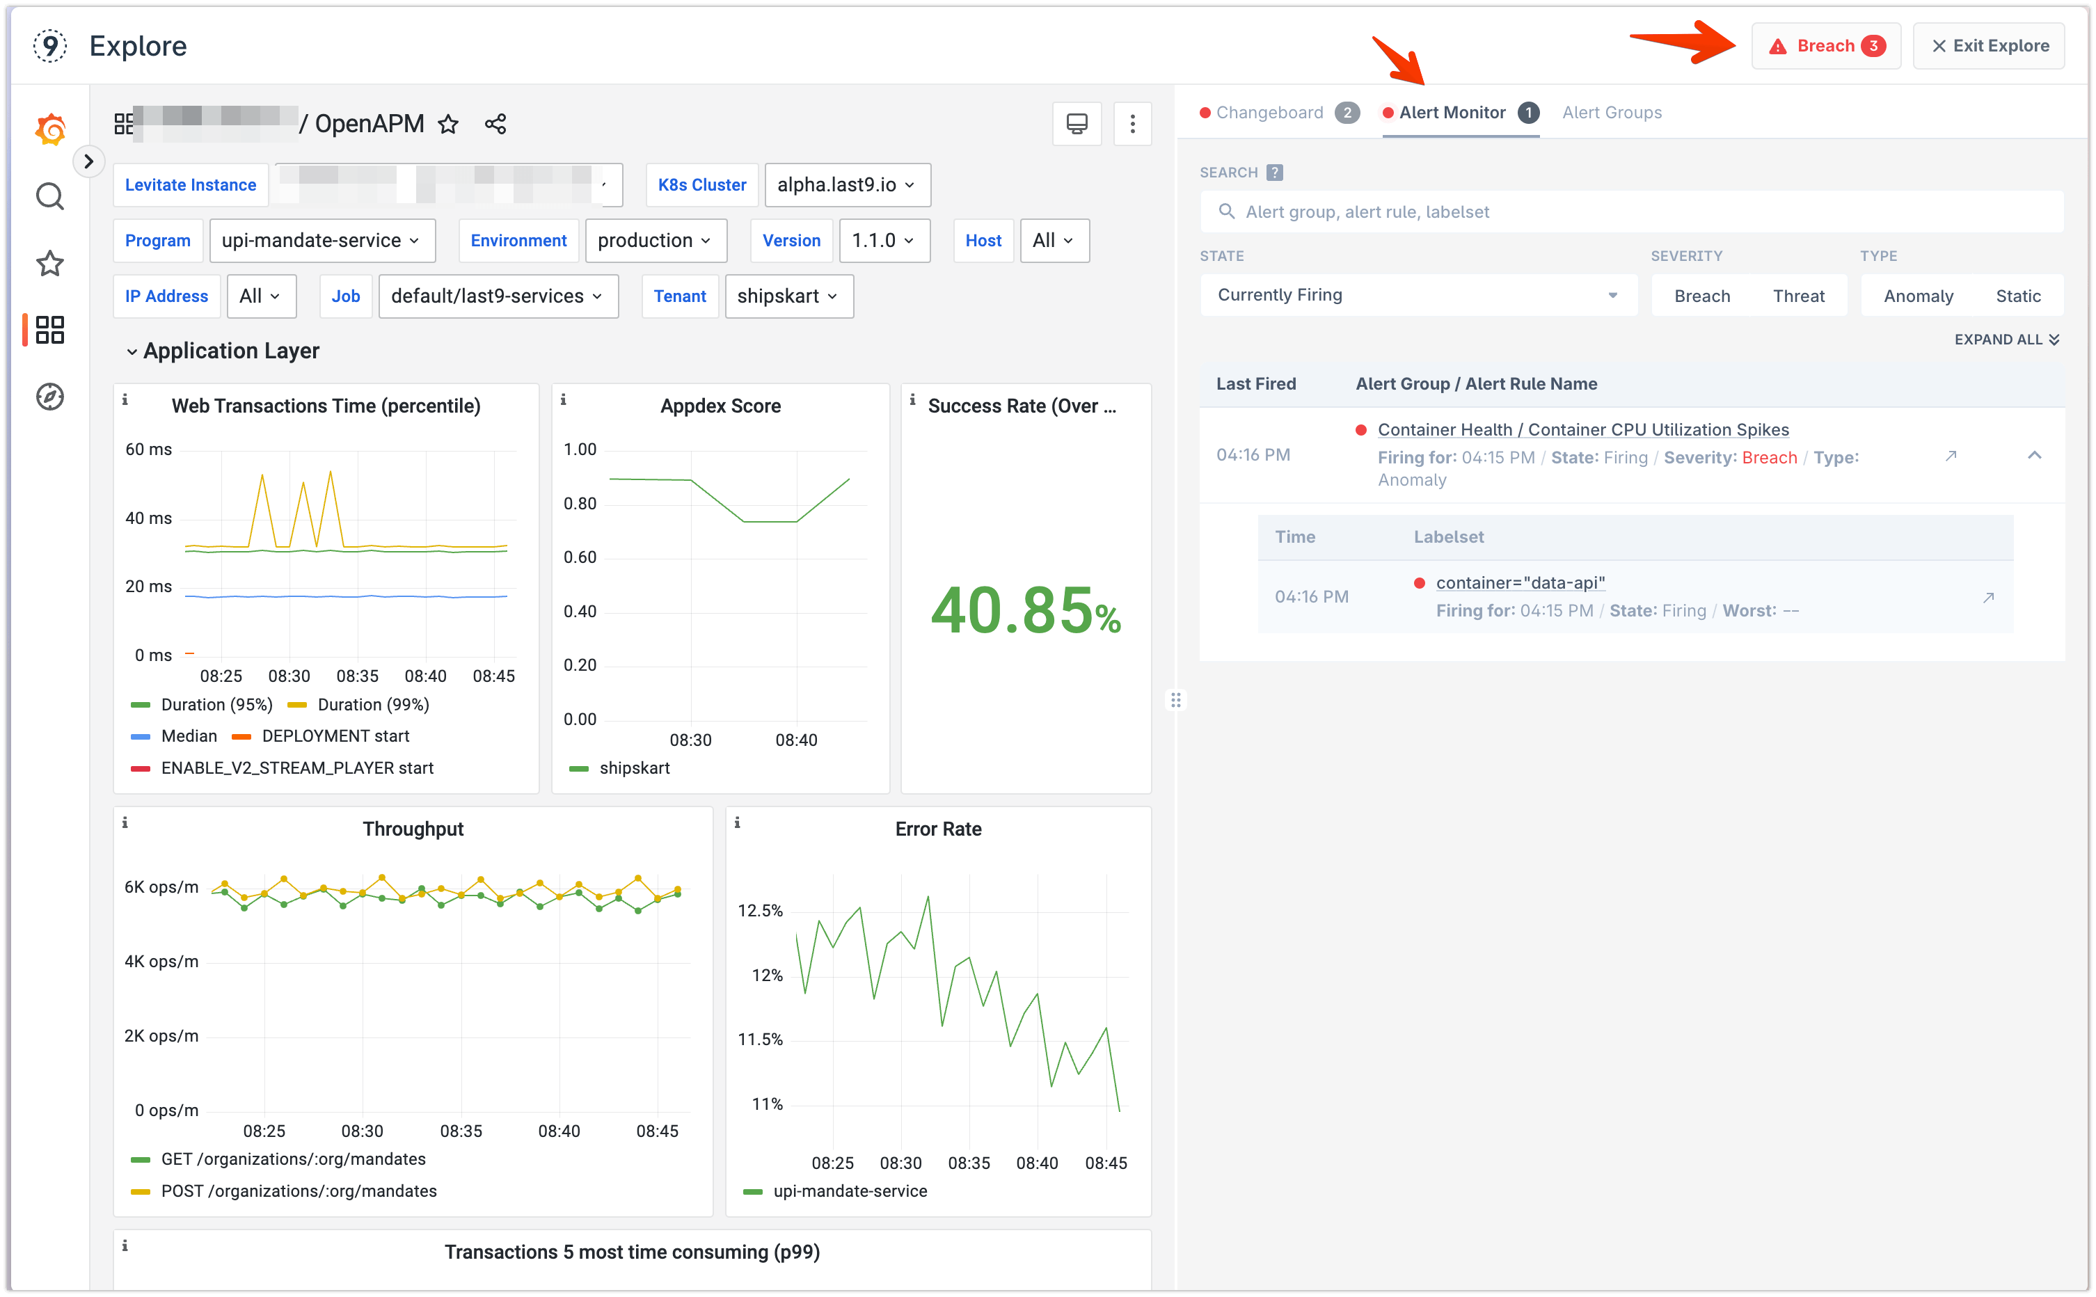The image size is (2096, 1297).
Task: Open the container="data-api" labelset link
Action: click(1521, 582)
